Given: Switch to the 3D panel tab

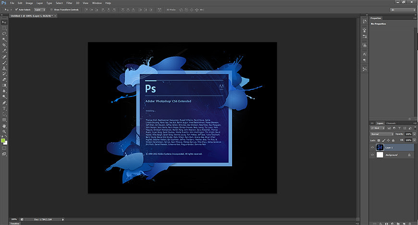Looking at the screenshot, I should (372, 123).
